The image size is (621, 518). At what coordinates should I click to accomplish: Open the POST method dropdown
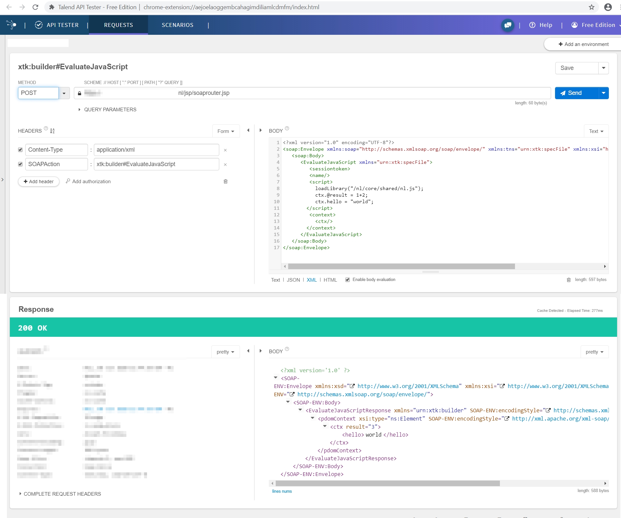tap(64, 93)
